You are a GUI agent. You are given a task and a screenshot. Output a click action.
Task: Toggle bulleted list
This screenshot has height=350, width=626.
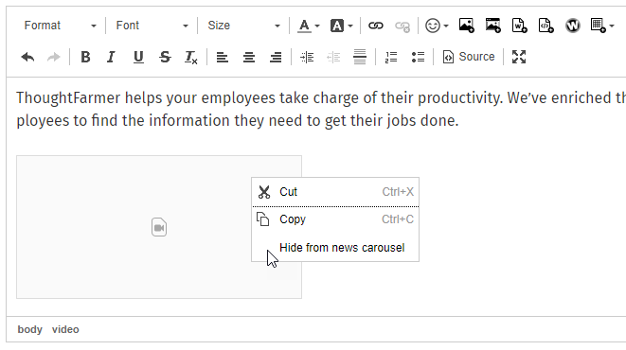(418, 57)
